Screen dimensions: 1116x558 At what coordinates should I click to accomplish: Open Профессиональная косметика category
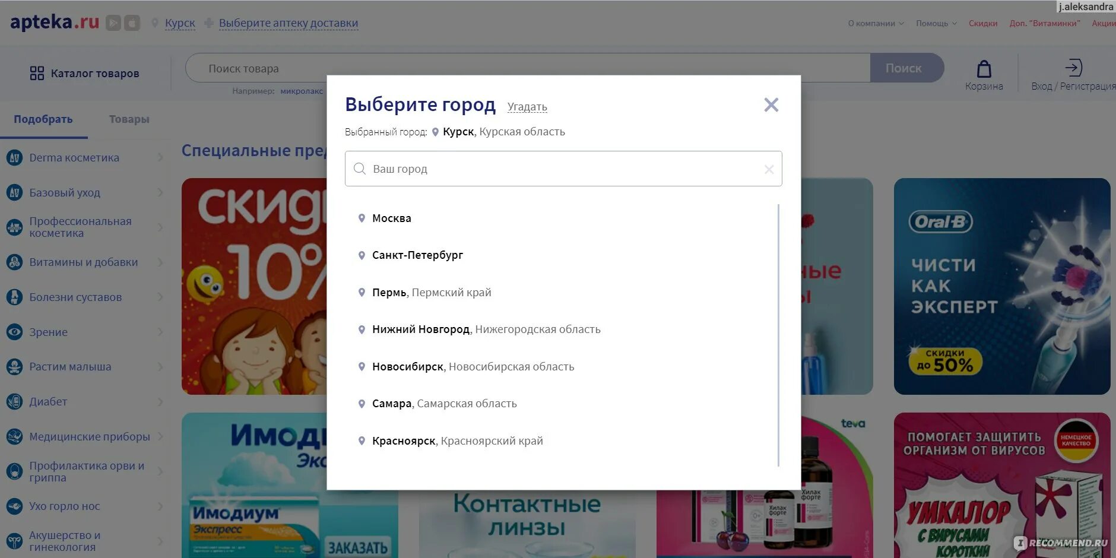81,227
